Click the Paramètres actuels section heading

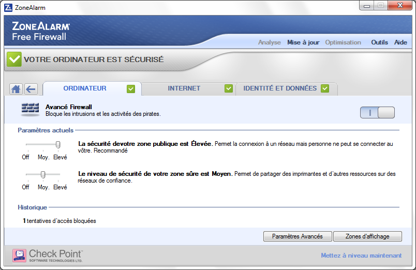(46, 130)
